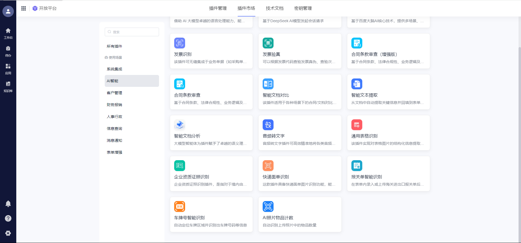Open the AI照片物品计数 icon
The height and width of the screenshot is (243, 521).
268,206
